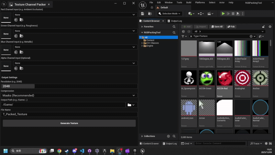Open the Selection Mode dropdown
Screen dimensions: 275x155
click(x=169, y=13)
